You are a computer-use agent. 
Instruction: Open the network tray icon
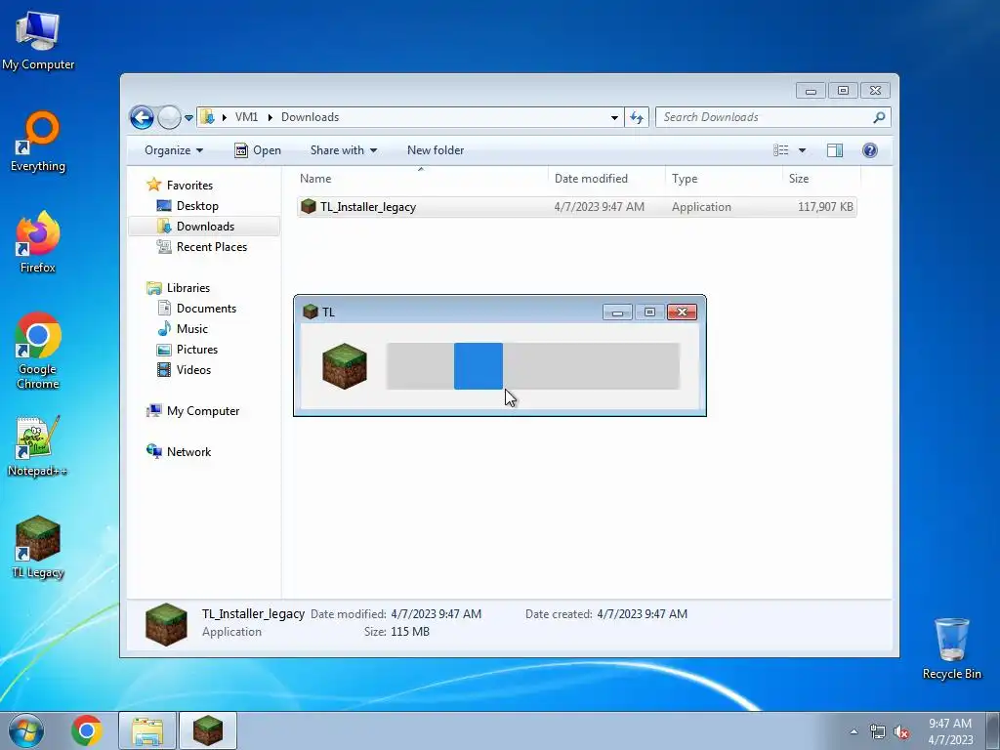point(878,732)
